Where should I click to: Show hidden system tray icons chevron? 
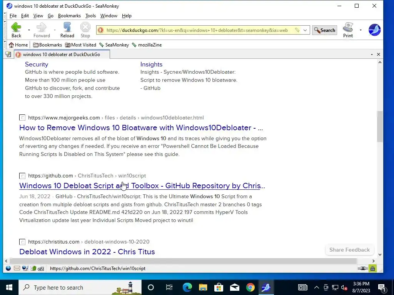(316, 287)
